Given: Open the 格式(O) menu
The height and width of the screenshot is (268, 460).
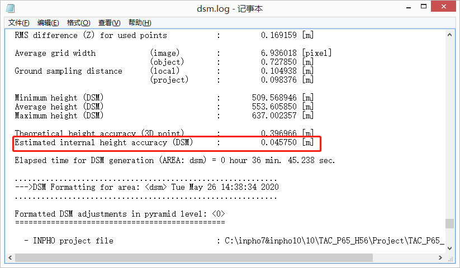Looking at the screenshot, I should [78, 23].
